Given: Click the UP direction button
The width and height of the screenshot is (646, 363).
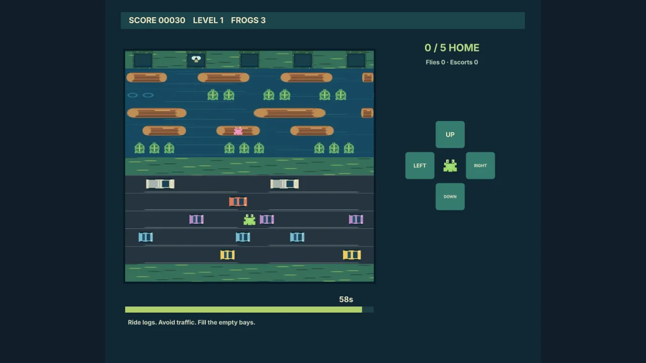Looking at the screenshot, I should tap(450, 135).
